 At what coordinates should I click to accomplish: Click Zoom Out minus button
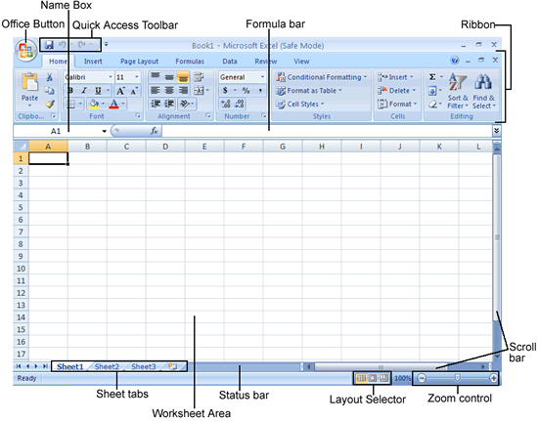point(422,378)
